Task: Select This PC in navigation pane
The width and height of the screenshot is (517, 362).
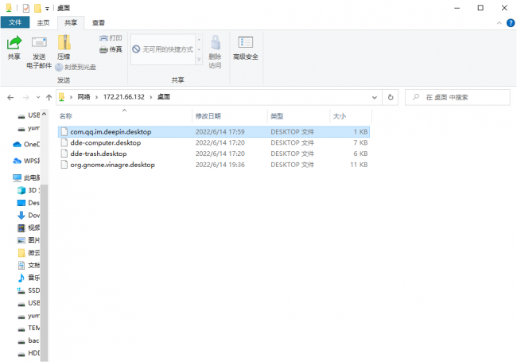Action: (x=26, y=177)
